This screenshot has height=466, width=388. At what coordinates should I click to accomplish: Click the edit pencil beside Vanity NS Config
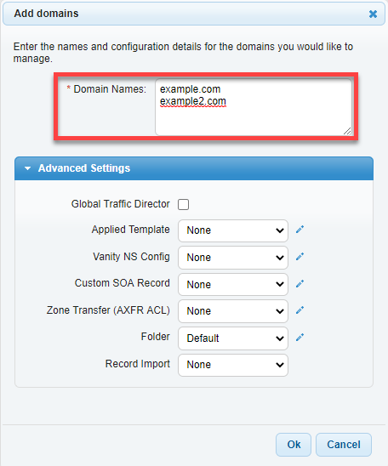[x=300, y=257]
